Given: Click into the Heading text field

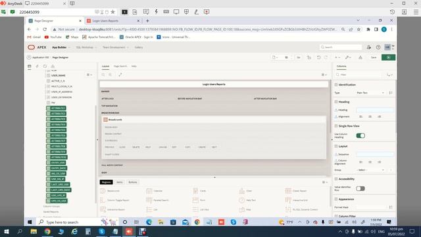Looking at the screenshot, I should [x=375, y=110].
